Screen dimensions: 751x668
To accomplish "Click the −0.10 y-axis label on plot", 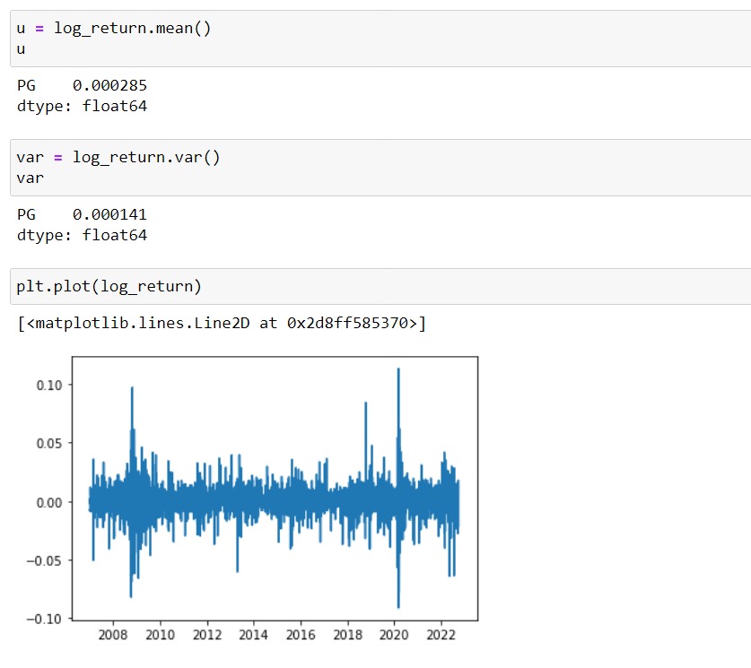I will click(45, 619).
